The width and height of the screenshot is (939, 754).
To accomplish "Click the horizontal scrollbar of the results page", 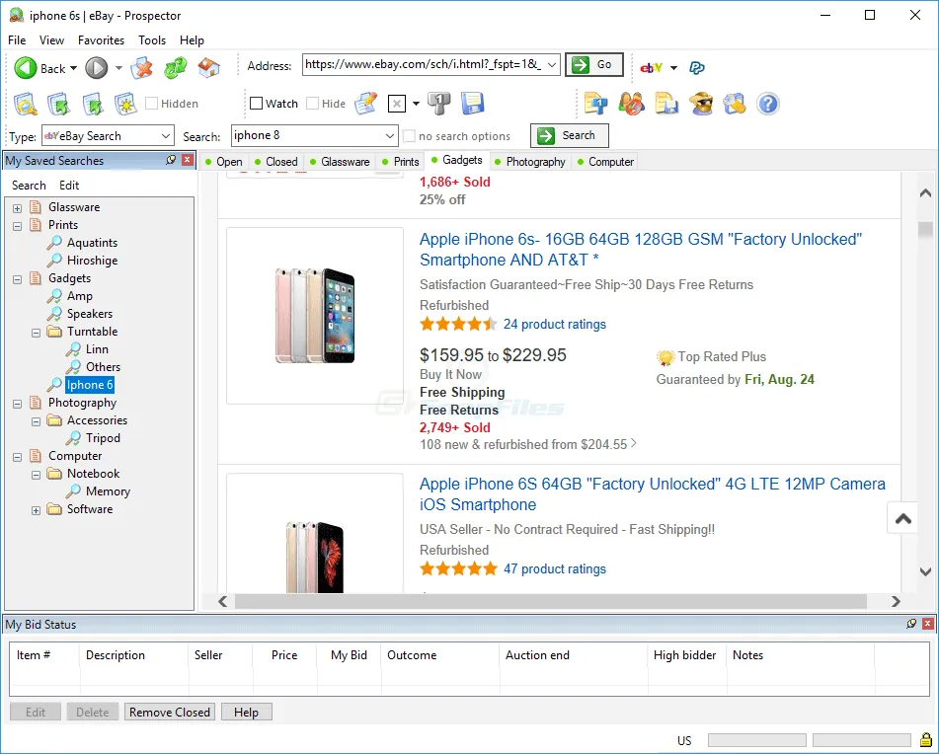I will point(550,601).
